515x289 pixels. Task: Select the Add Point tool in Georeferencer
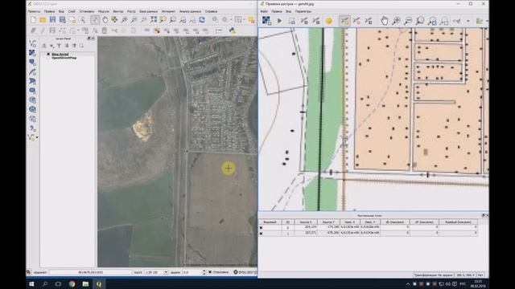[x=344, y=21]
